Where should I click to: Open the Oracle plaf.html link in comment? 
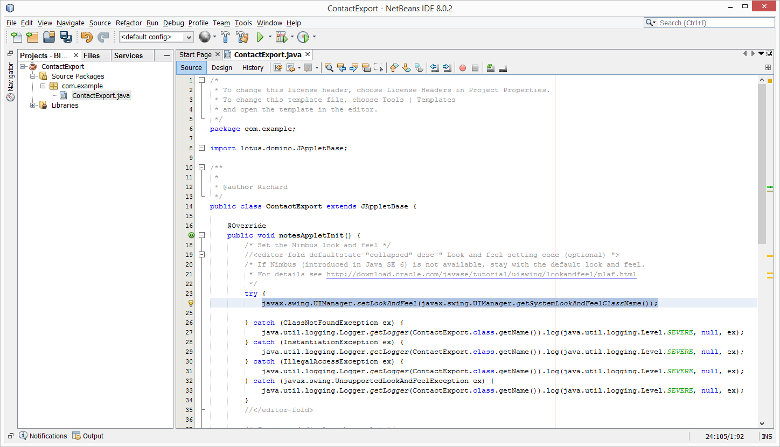pyautogui.click(x=481, y=274)
